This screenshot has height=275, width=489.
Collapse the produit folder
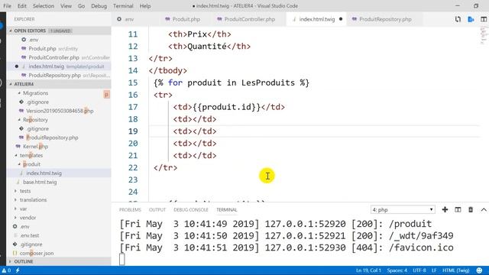tap(31, 164)
